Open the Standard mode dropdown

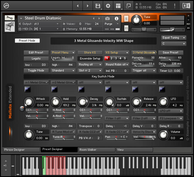click(x=63, y=71)
